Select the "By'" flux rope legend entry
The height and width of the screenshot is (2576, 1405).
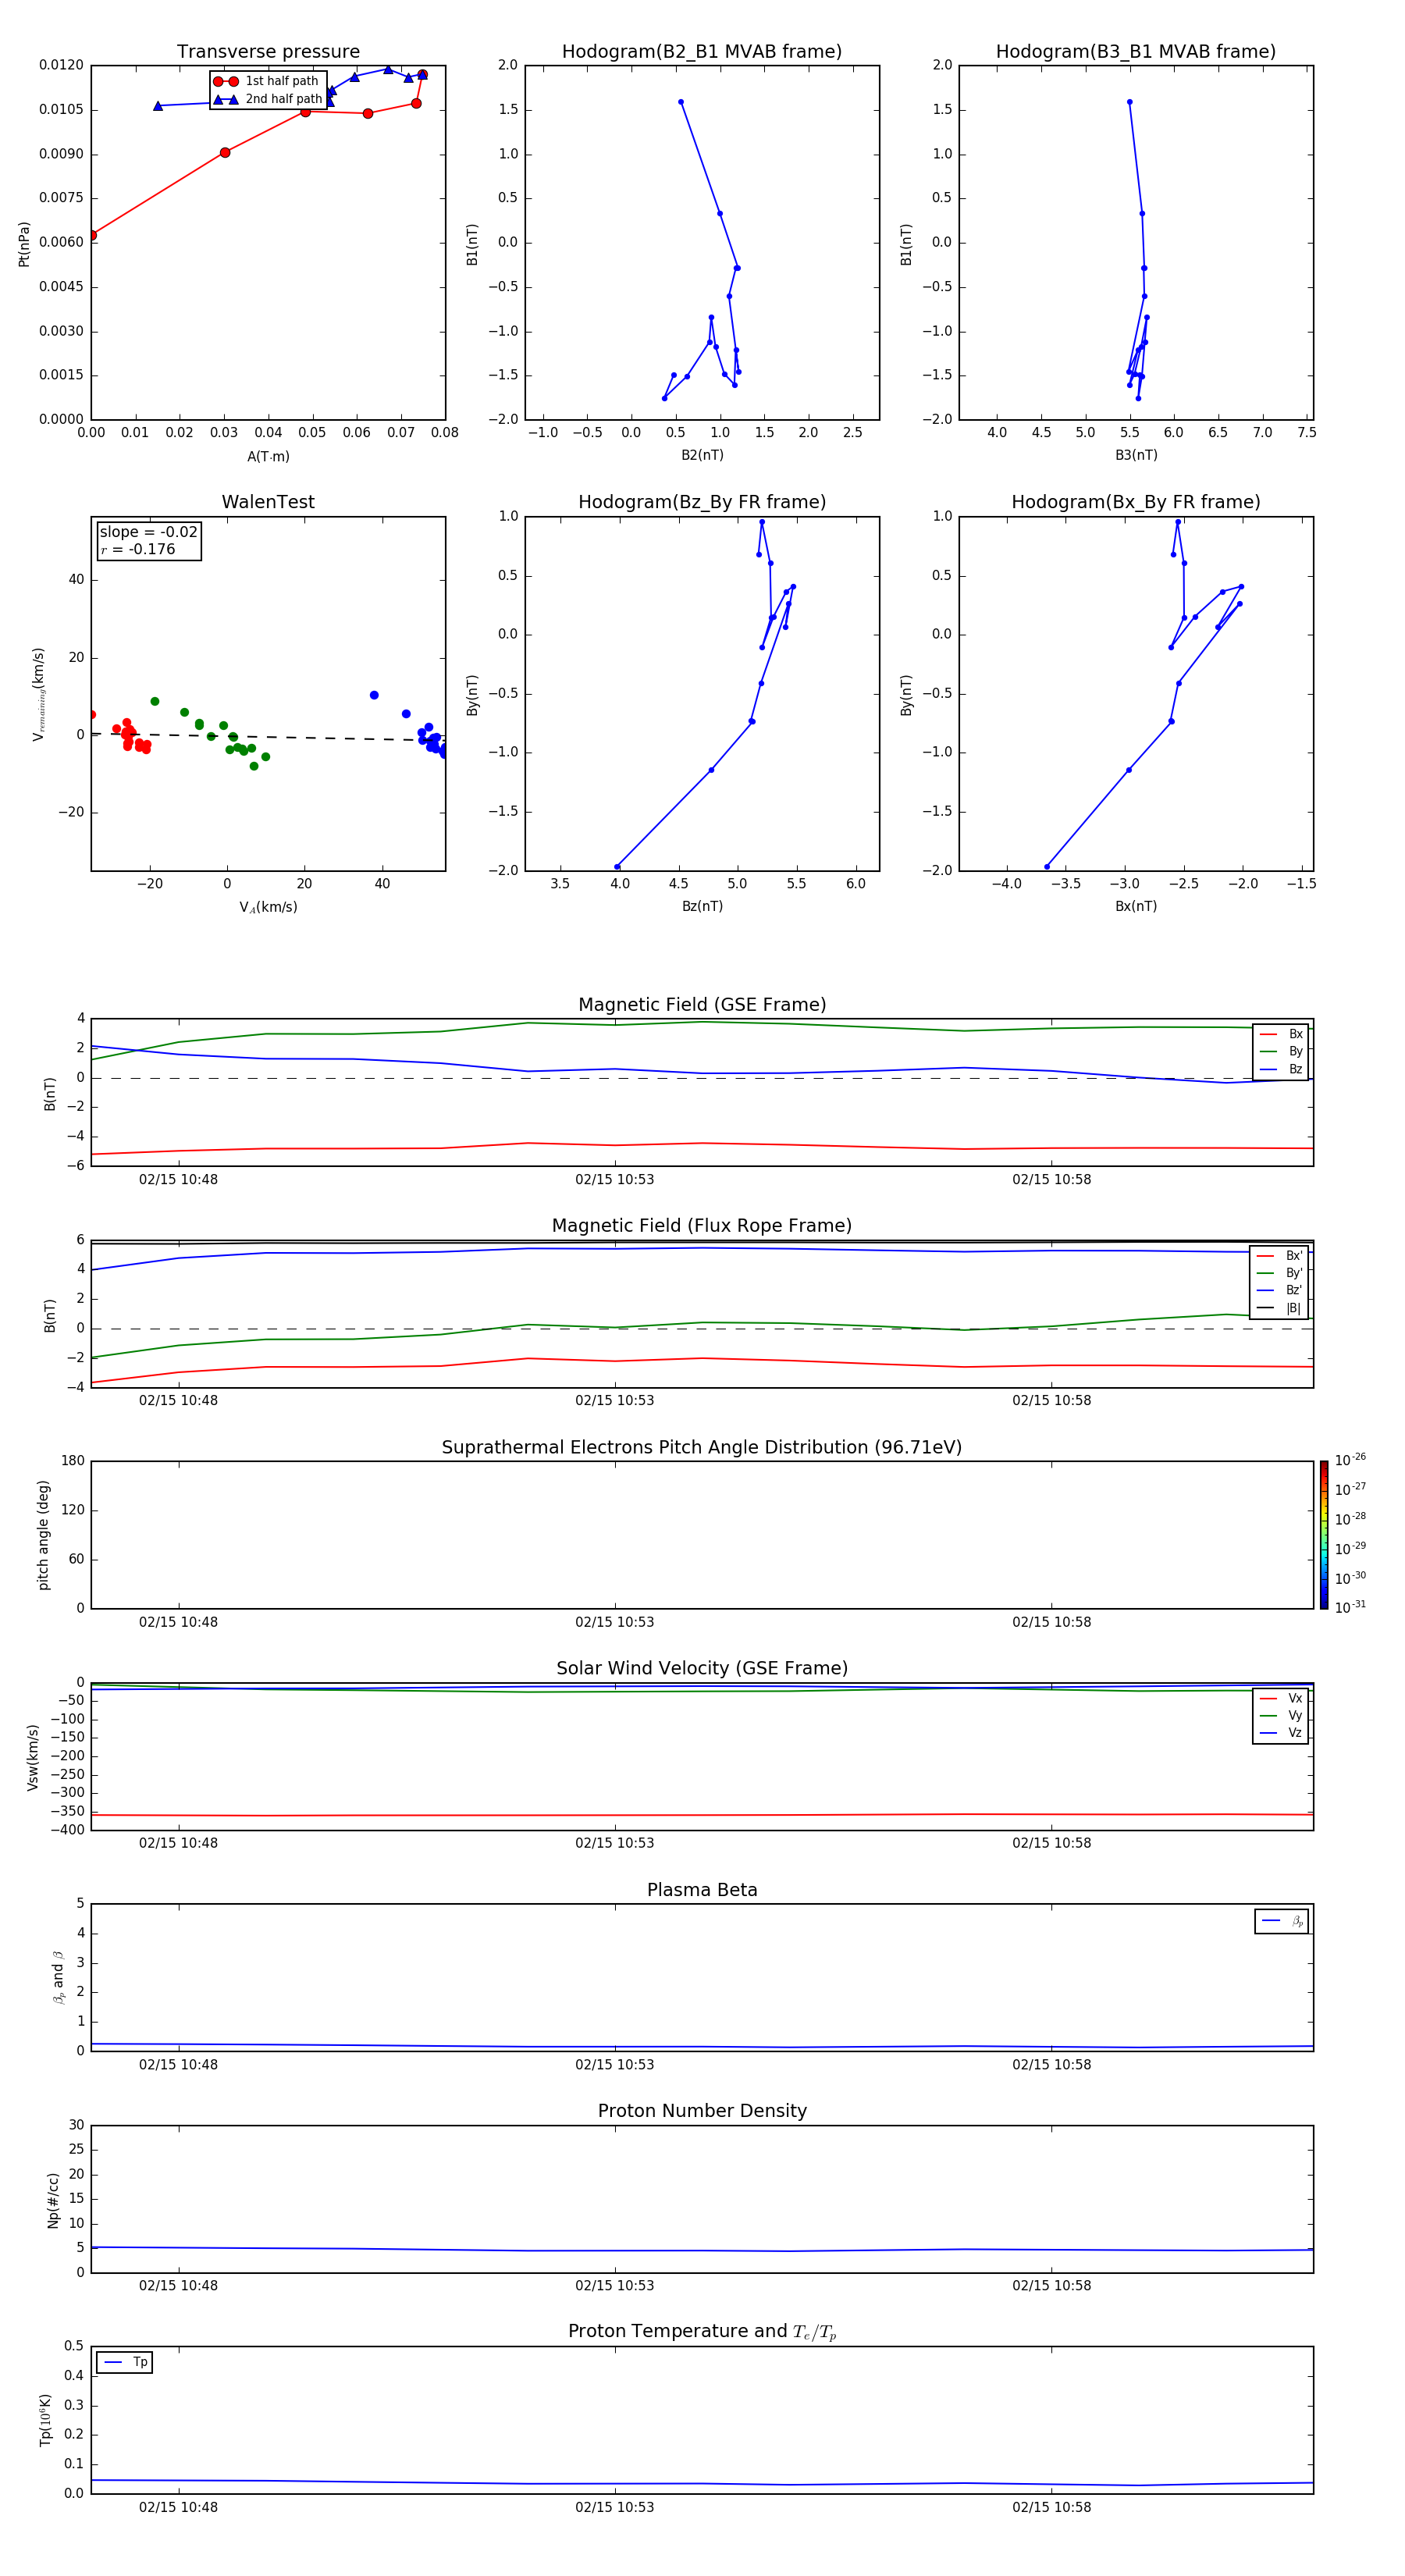(x=1280, y=1273)
